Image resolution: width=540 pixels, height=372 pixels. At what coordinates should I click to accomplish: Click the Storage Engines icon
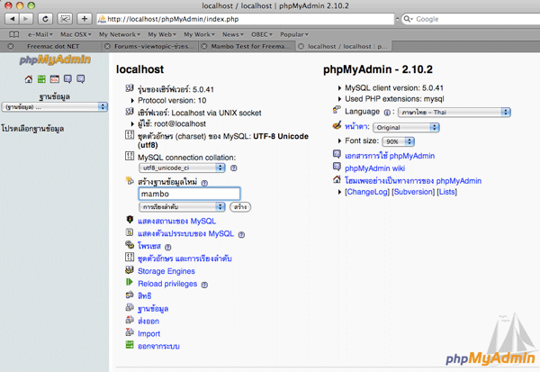tap(130, 271)
